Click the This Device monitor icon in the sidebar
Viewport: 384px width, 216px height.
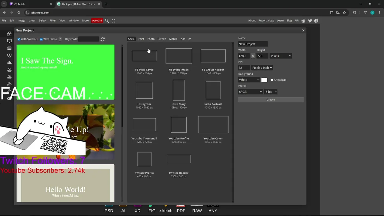coord(9,41)
